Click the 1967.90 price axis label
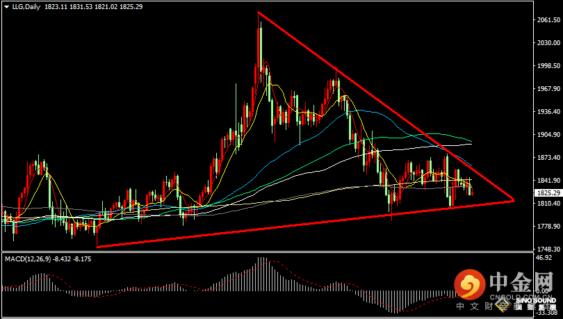This screenshot has width=563, height=319. (x=548, y=89)
